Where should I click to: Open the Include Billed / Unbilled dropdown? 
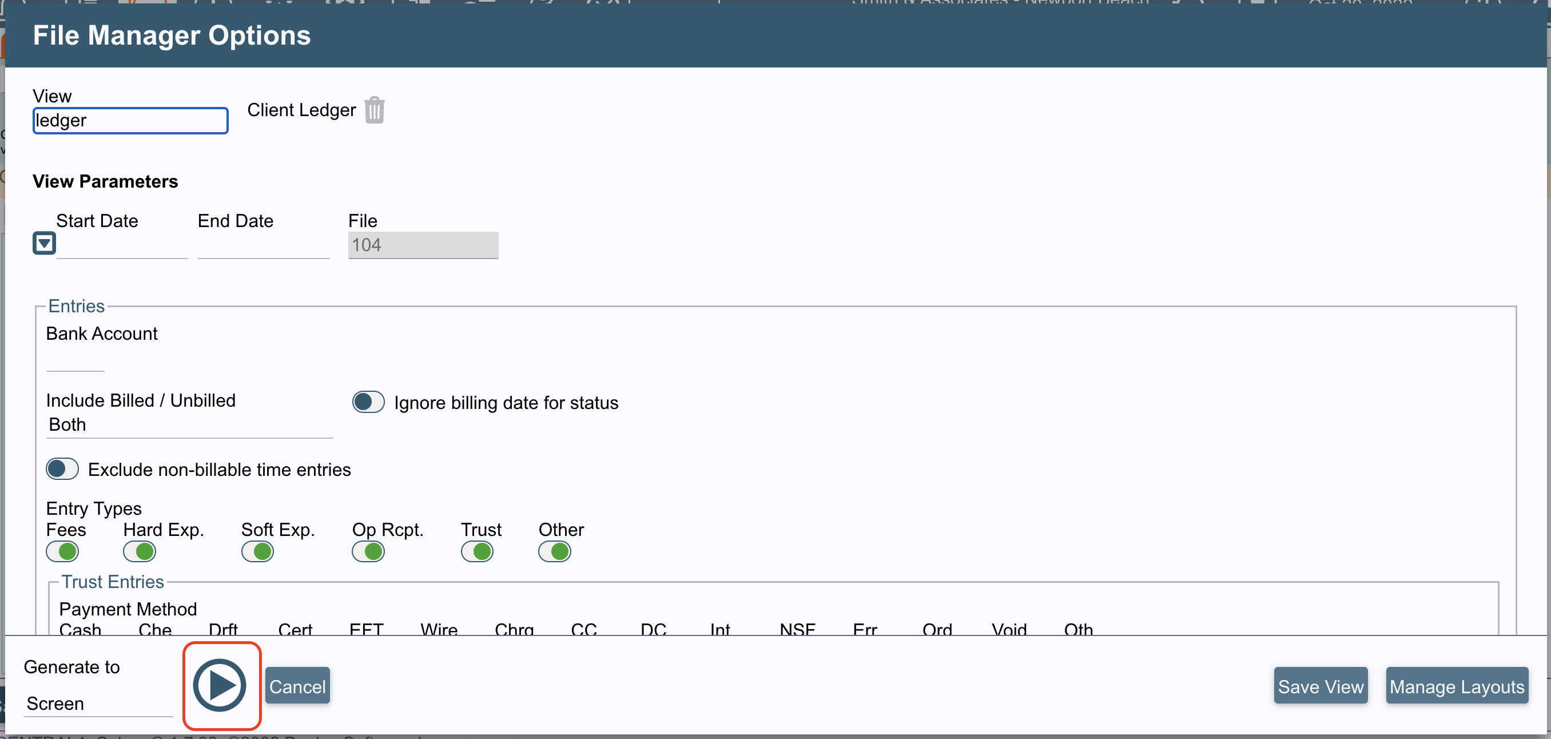[189, 425]
